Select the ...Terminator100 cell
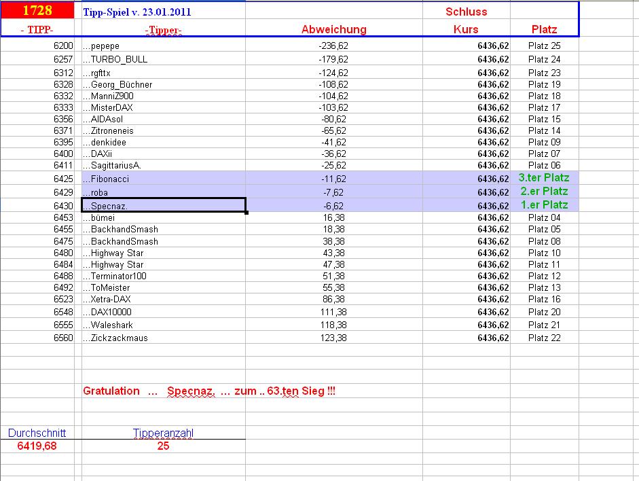 tap(164, 276)
